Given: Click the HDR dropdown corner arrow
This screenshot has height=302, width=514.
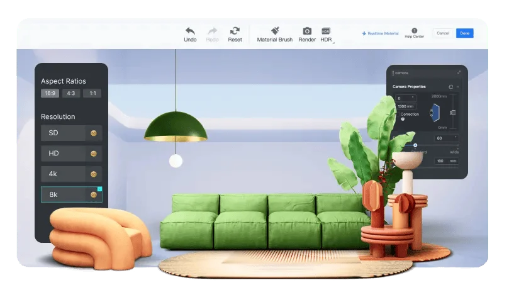Looking at the screenshot, I should tap(333, 43).
